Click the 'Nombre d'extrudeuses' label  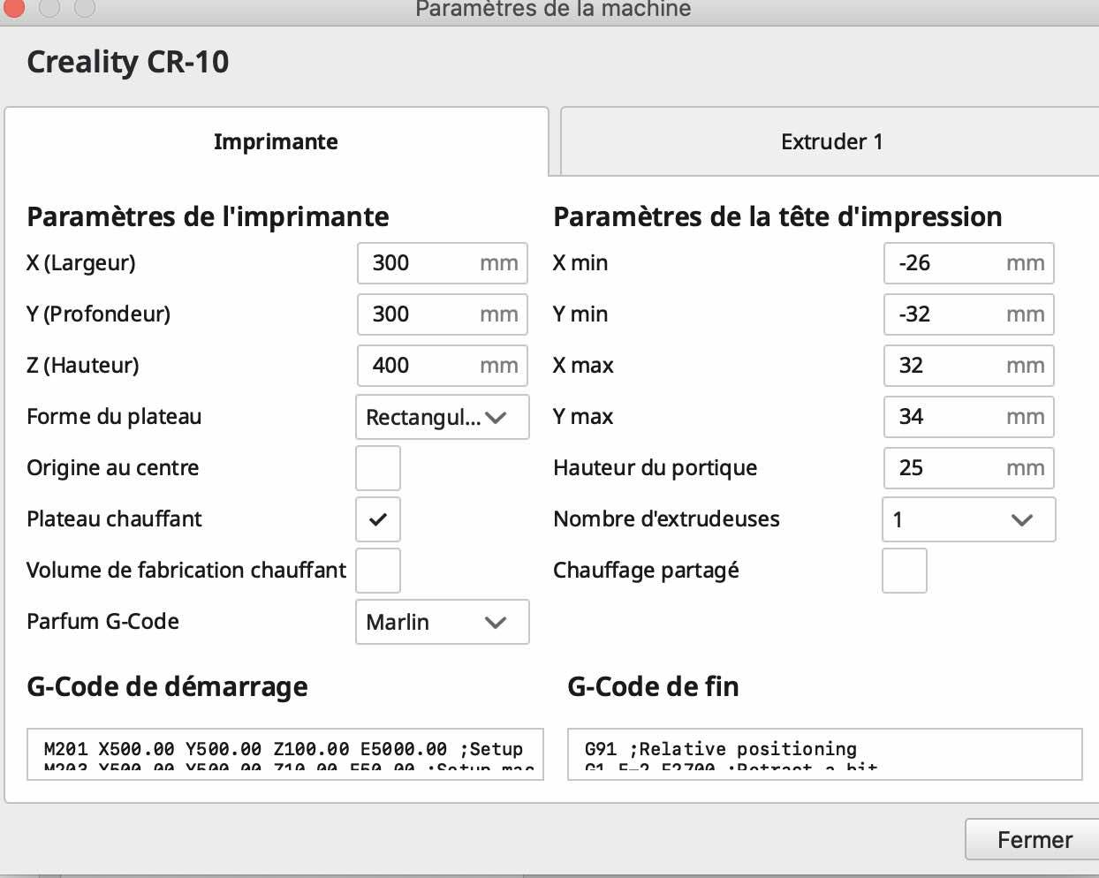(x=667, y=519)
